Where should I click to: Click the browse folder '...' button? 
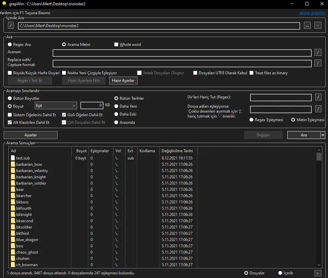(x=307, y=25)
